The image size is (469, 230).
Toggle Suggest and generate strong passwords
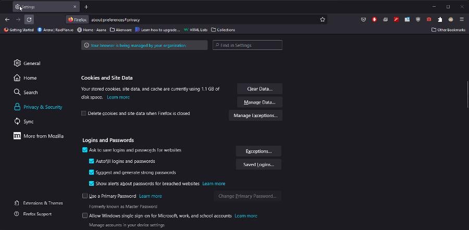[92, 172]
